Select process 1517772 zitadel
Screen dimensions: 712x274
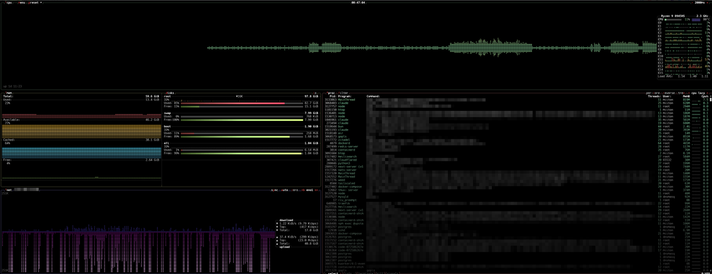click(x=517, y=139)
